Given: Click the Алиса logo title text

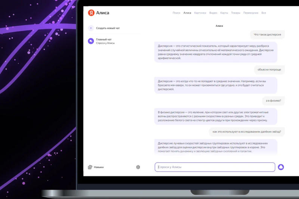Looking at the screenshot, I should pyautogui.click(x=102, y=13).
